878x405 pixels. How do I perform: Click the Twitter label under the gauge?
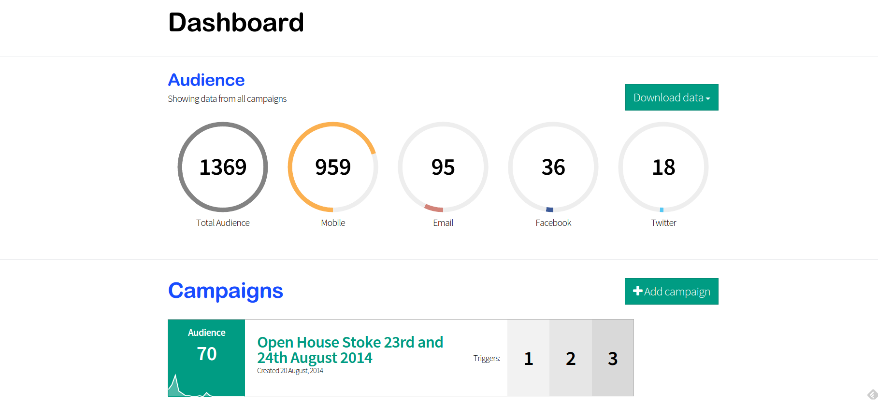tap(663, 223)
